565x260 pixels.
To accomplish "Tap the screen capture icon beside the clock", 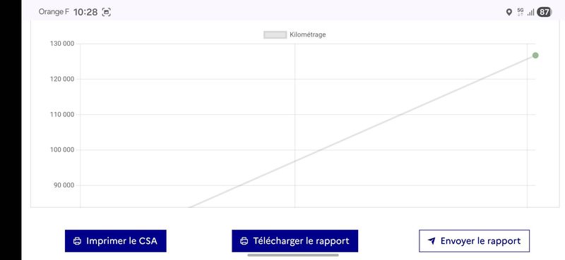I will (x=106, y=12).
